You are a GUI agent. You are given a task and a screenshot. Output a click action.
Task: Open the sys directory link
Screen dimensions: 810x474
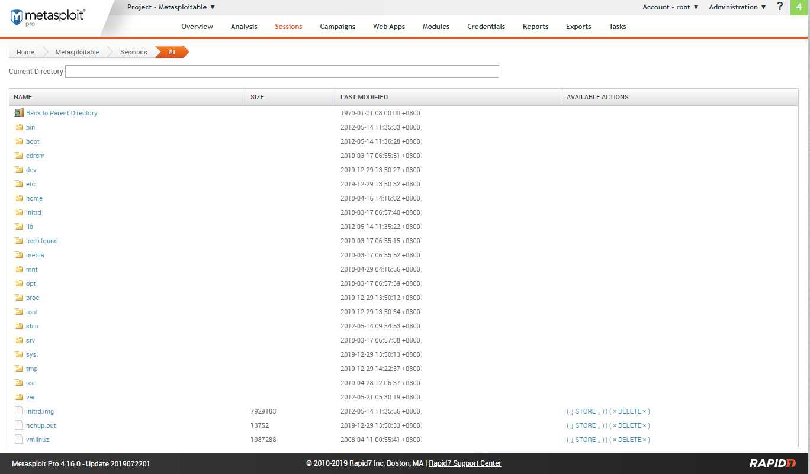tap(31, 354)
